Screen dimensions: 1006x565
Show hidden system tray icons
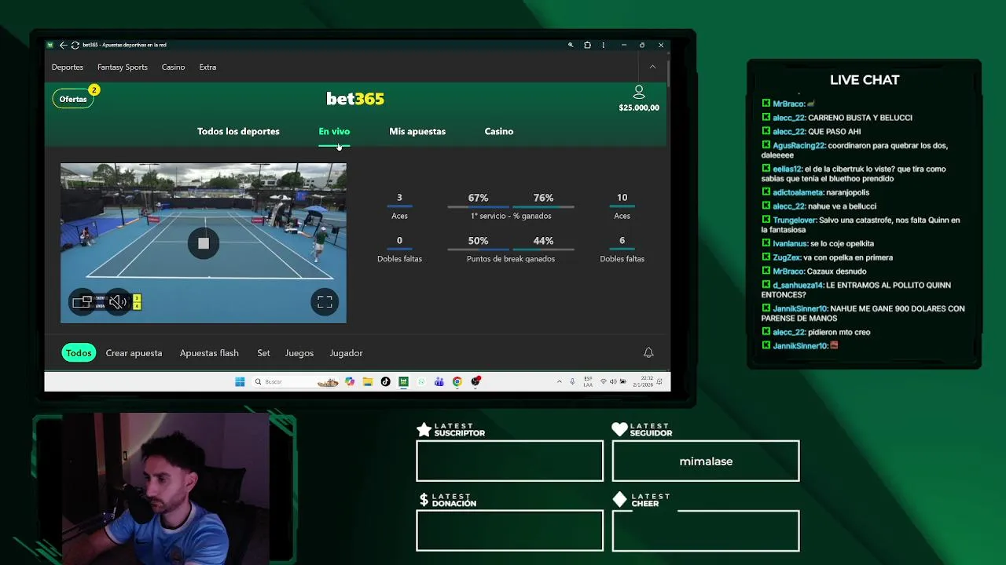tap(560, 381)
